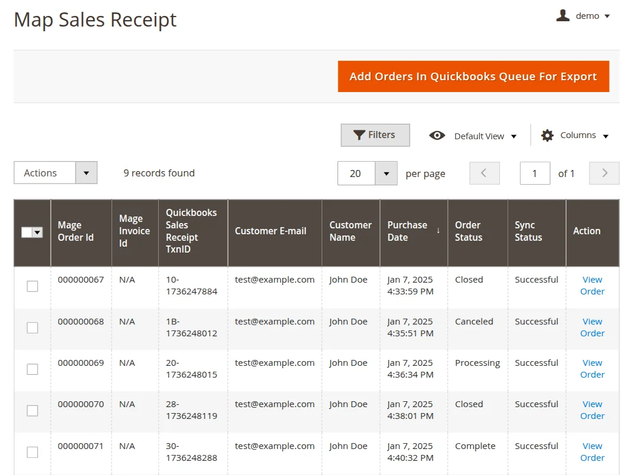Click the page number input field
Image resolution: width=625 pixels, height=475 pixels.
click(x=535, y=173)
